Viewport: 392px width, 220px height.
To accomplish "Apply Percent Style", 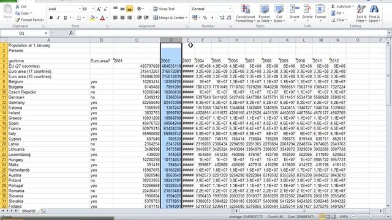I will [205, 18].
